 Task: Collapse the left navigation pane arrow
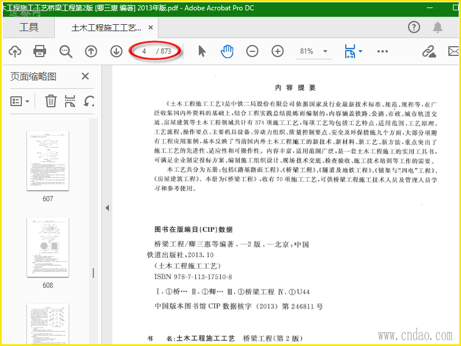tap(107, 208)
